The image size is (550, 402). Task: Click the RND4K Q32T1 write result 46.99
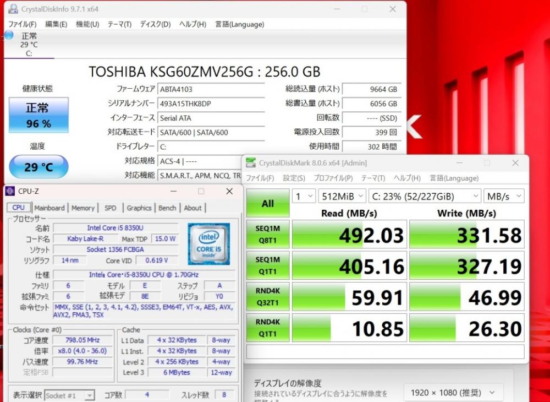467,296
